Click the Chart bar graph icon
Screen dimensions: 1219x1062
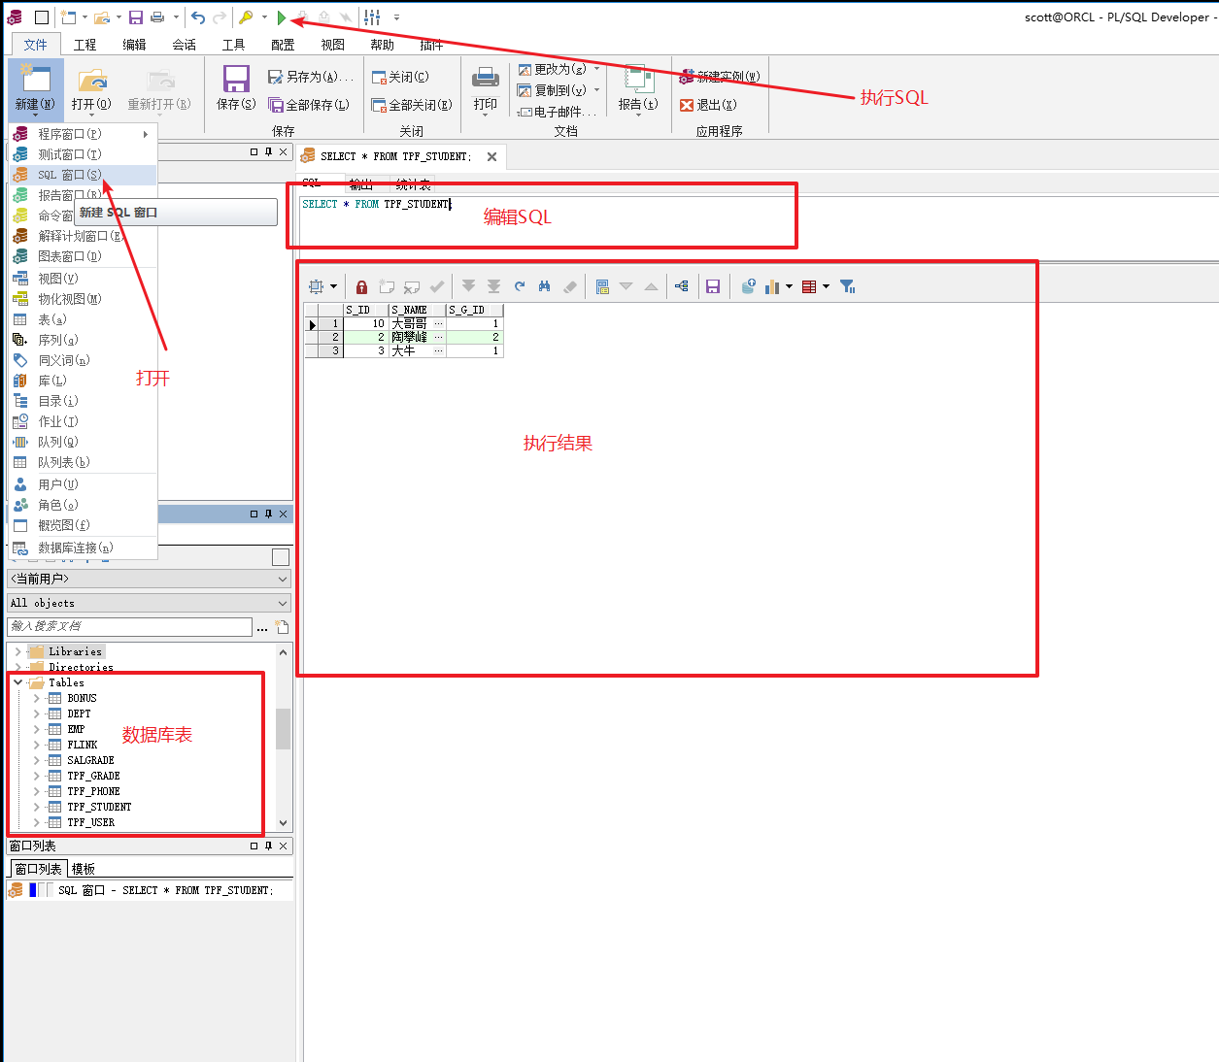click(x=773, y=286)
